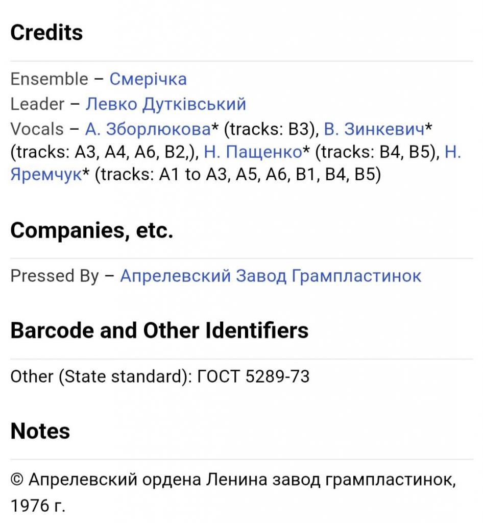483x523 pixels.
Task: Click the Pressed By label
Action: [x=55, y=276]
